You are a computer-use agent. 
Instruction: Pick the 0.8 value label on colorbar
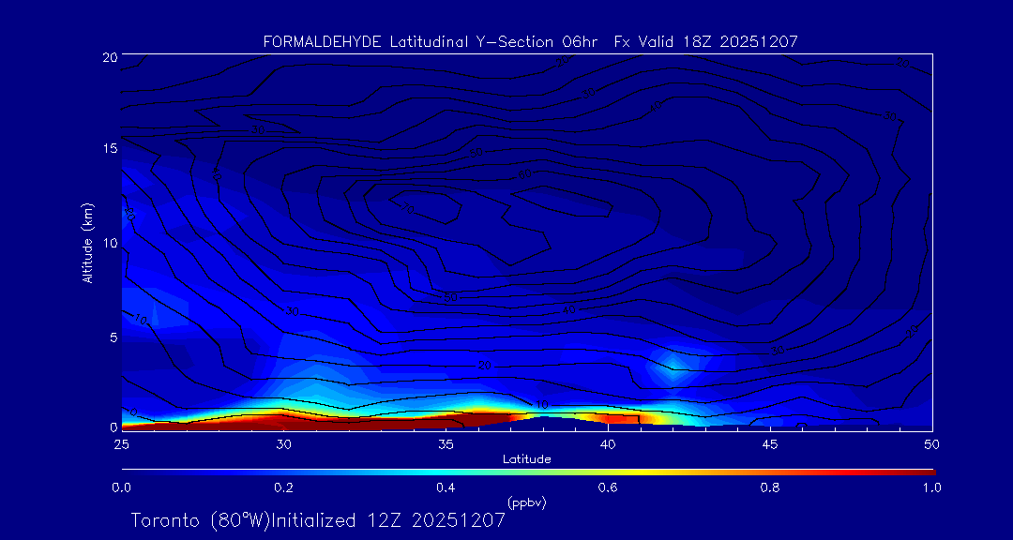(770, 487)
